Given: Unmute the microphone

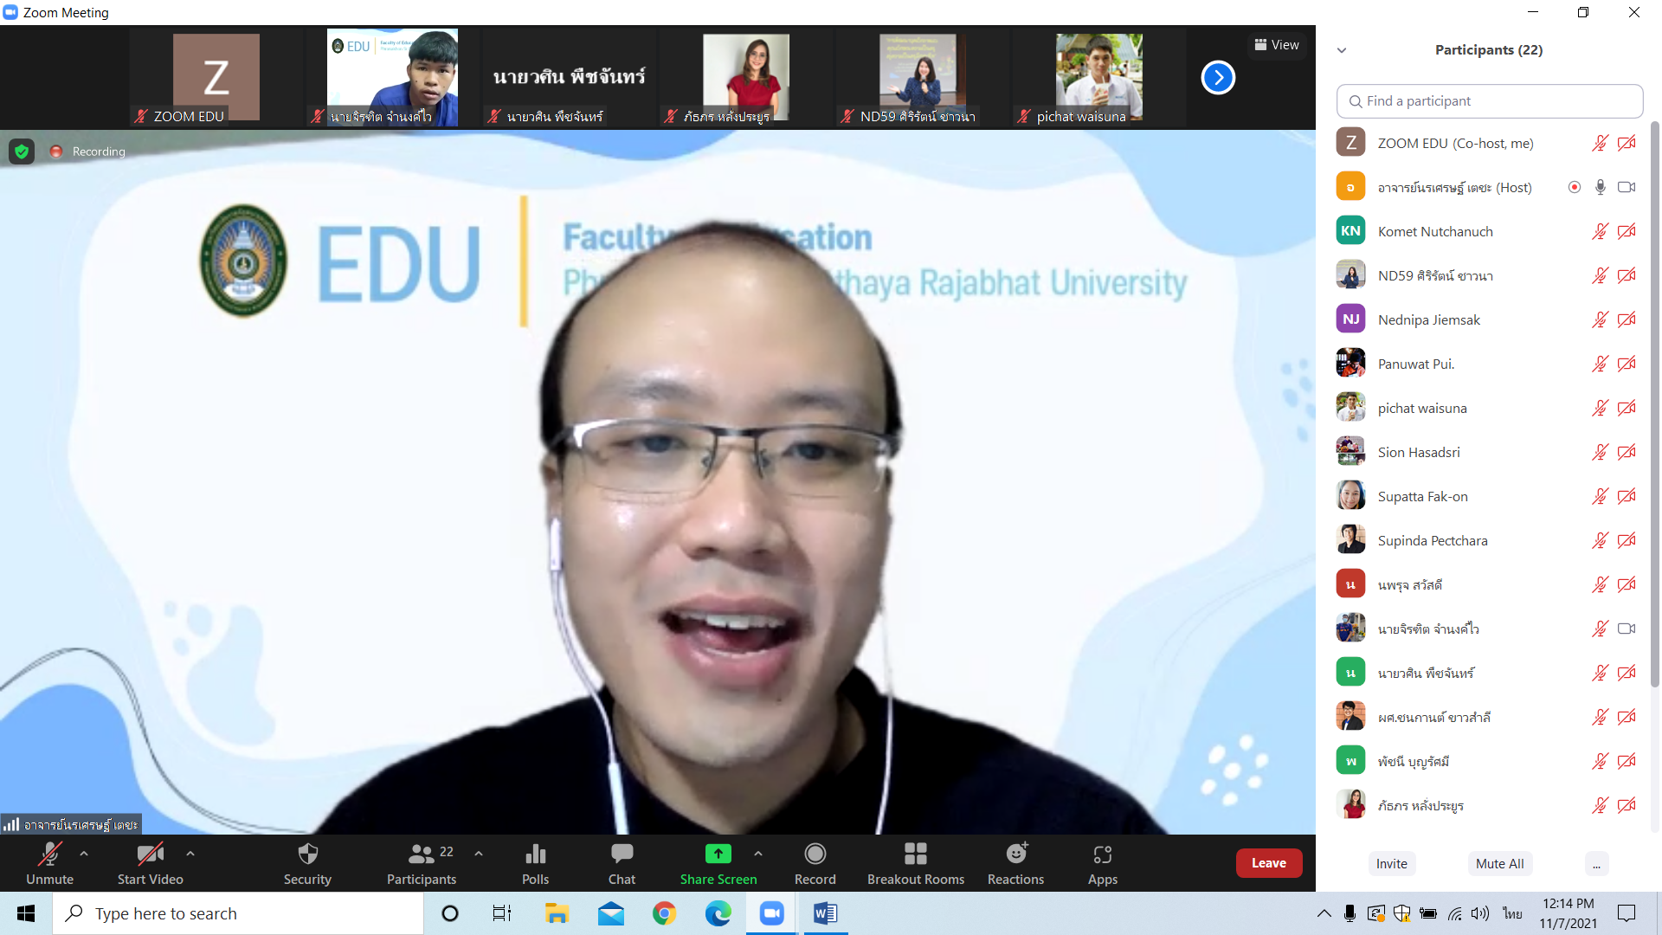Looking at the screenshot, I should [49, 863].
